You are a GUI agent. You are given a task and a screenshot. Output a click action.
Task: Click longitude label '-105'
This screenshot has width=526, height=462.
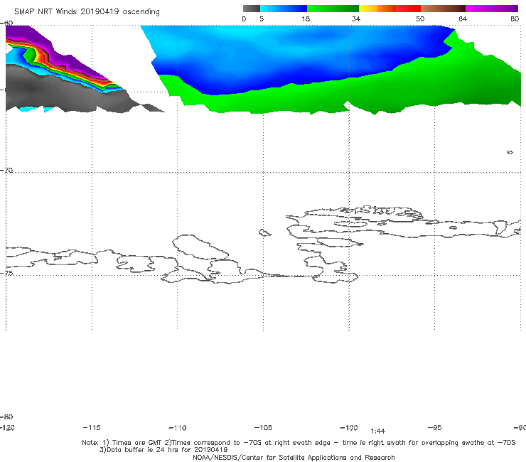[263, 427]
